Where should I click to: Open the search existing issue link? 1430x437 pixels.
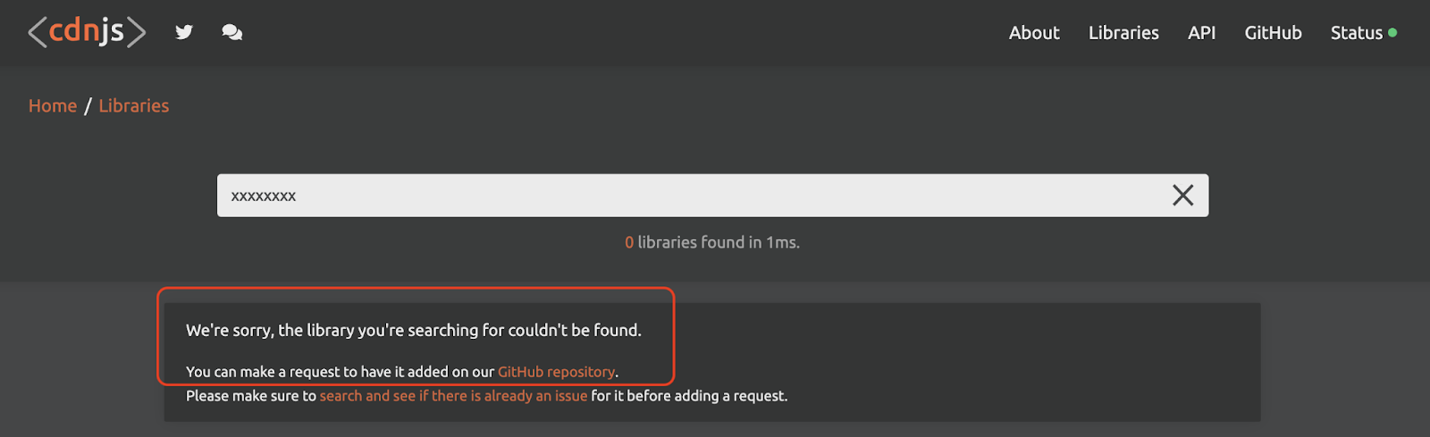453,396
